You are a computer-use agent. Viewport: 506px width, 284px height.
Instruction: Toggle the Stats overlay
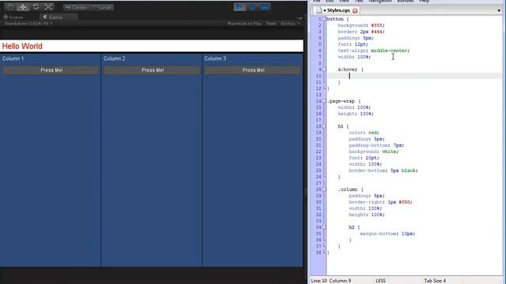click(x=271, y=24)
